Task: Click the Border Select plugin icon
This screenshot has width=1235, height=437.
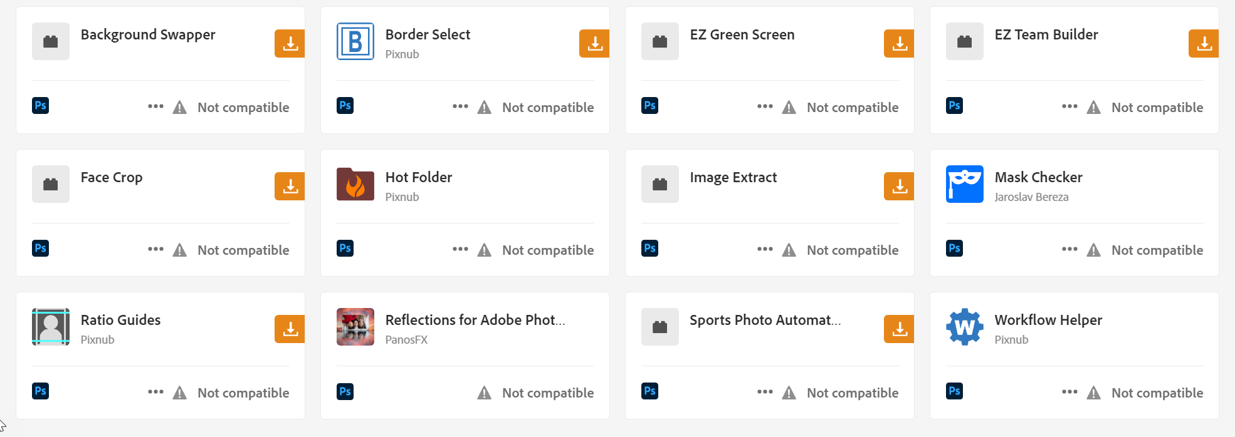Action: pos(355,41)
